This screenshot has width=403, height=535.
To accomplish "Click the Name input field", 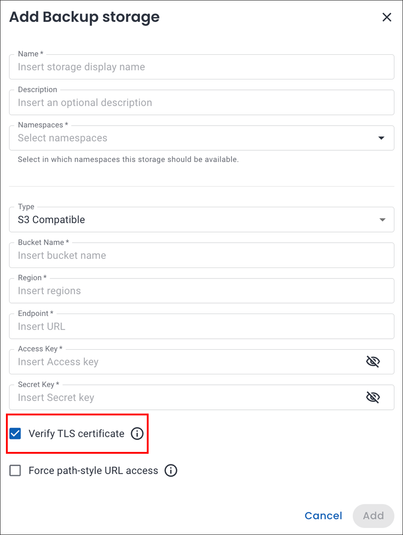I will coord(201,67).
